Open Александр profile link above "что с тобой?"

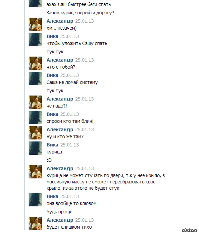[60, 60]
